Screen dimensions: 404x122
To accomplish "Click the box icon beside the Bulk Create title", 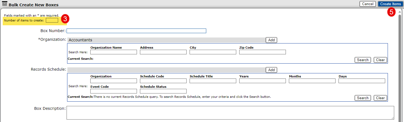I will click(5, 4).
